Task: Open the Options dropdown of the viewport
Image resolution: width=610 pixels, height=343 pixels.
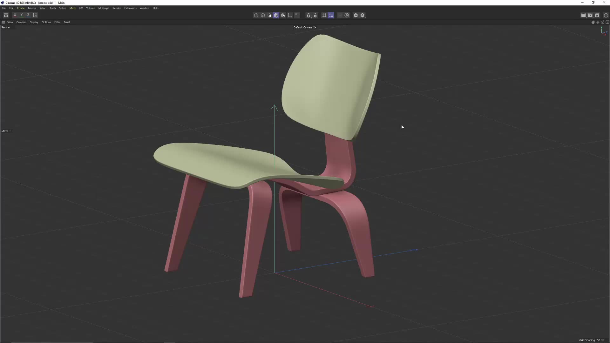Action: click(x=46, y=22)
